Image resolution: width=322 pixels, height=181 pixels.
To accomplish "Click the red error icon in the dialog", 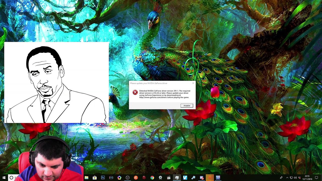I will pos(135,93).
